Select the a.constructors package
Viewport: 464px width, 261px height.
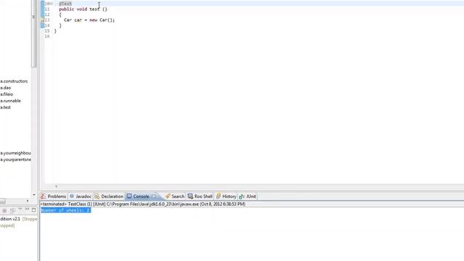[x=14, y=81]
